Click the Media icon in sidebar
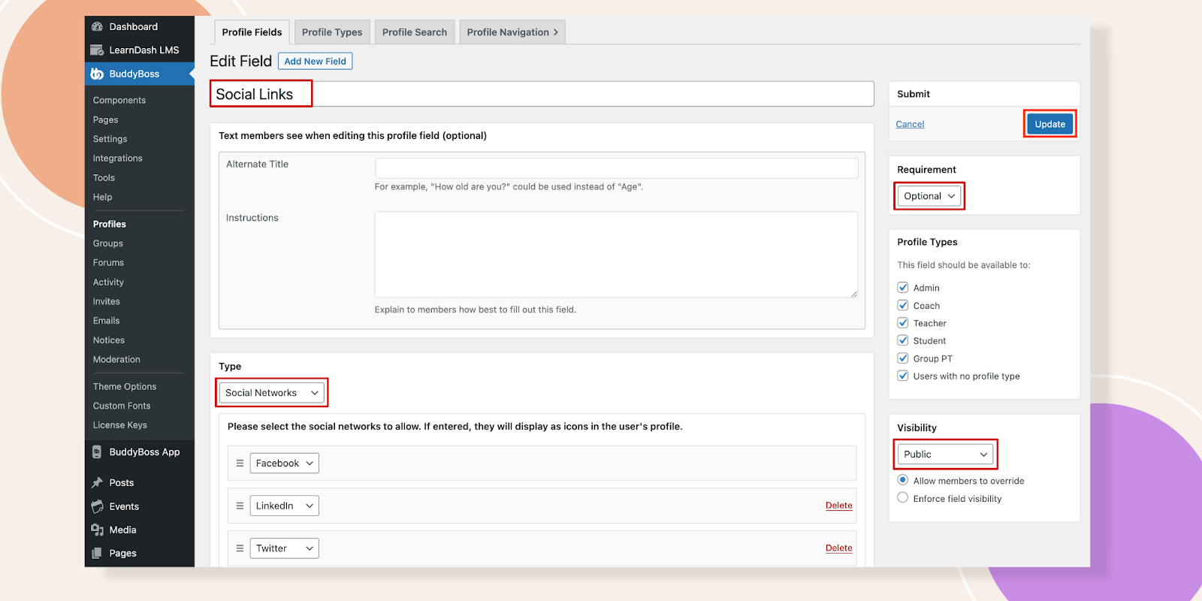Image resolution: width=1202 pixels, height=601 pixels. (97, 530)
